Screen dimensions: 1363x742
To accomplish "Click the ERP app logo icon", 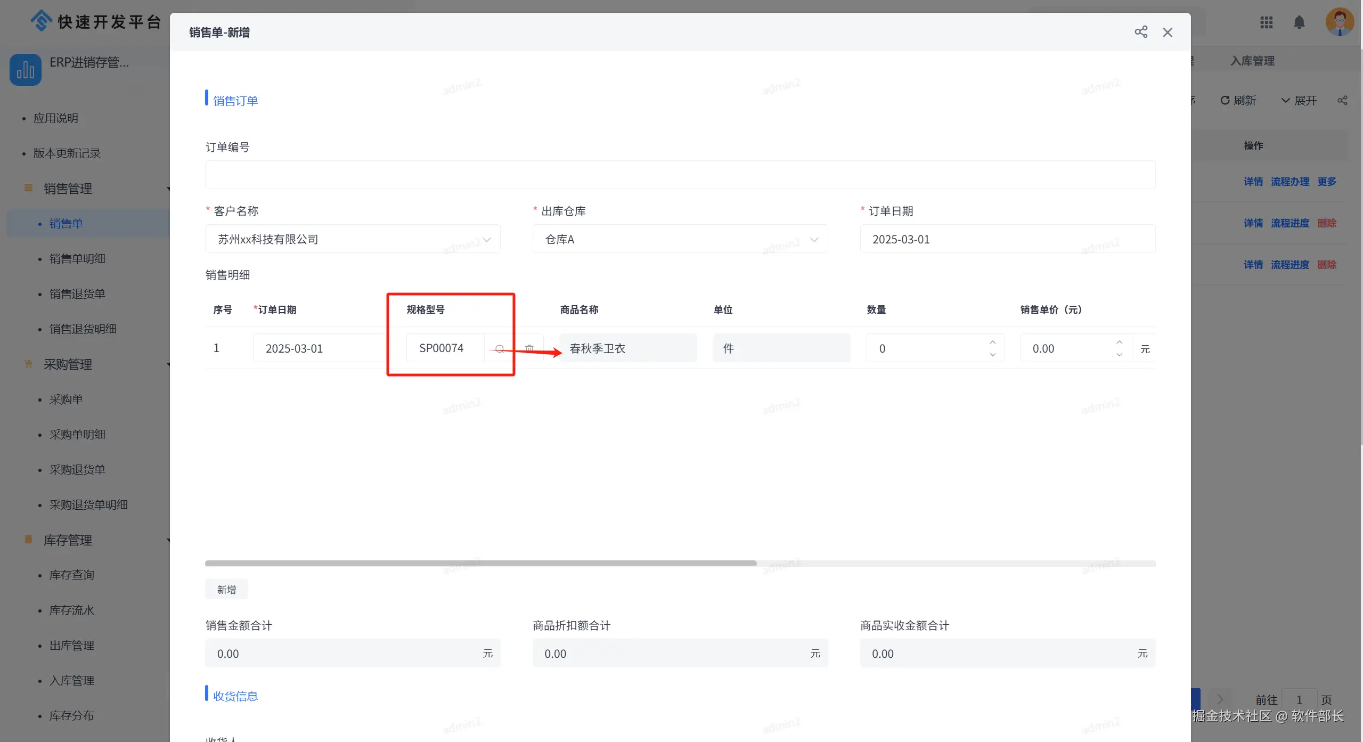I will [25, 70].
